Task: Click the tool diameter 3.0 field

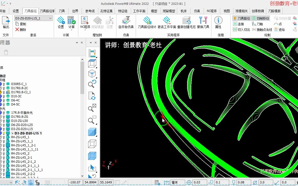Action: [266, 182]
